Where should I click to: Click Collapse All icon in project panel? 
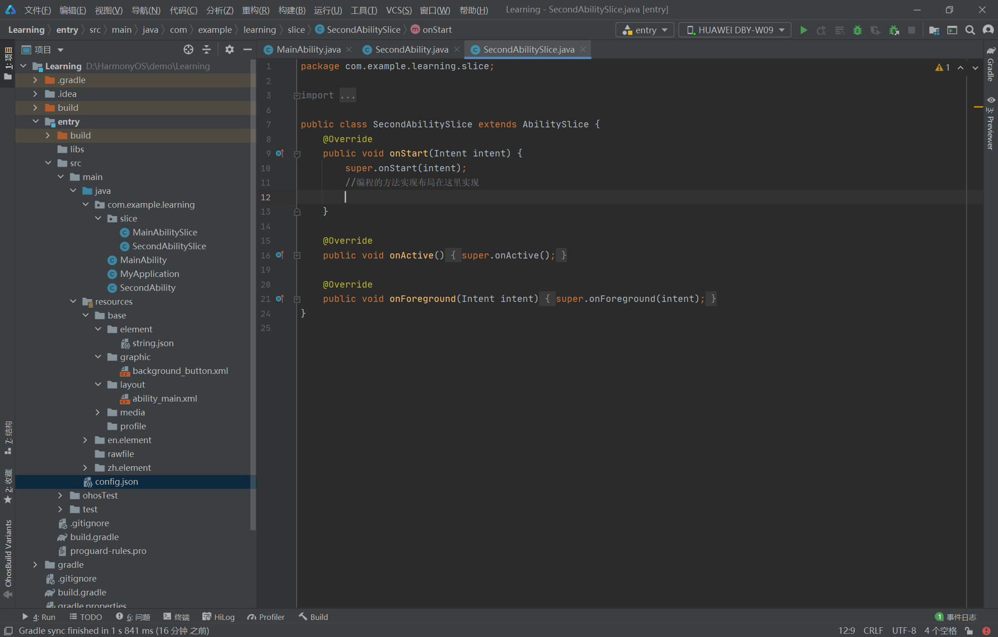207,49
